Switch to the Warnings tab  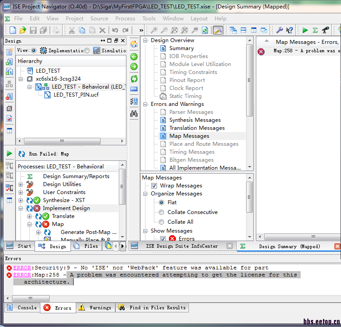coord(95,308)
